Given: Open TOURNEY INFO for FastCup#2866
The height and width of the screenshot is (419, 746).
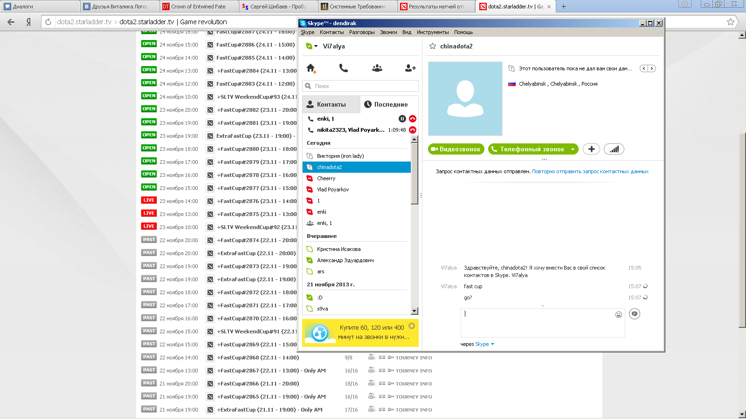Looking at the screenshot, I should 414,384.
